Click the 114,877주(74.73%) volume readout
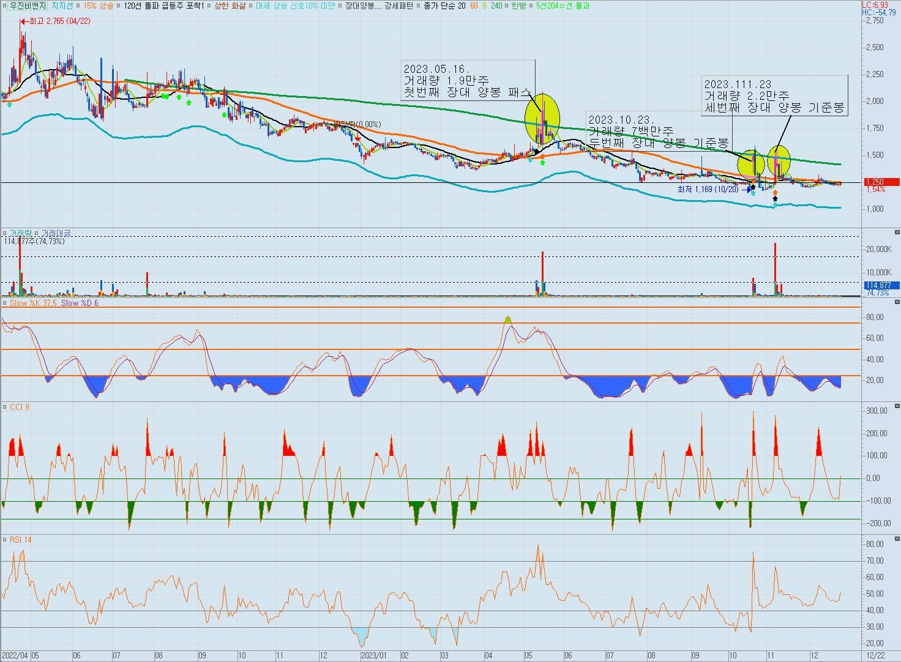The image size is (901, 662). pos(34,242)
